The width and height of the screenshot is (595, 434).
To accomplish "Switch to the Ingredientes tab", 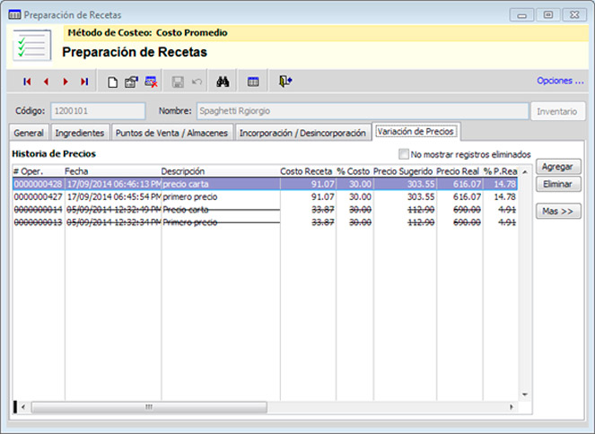I will tap(79, 133).
